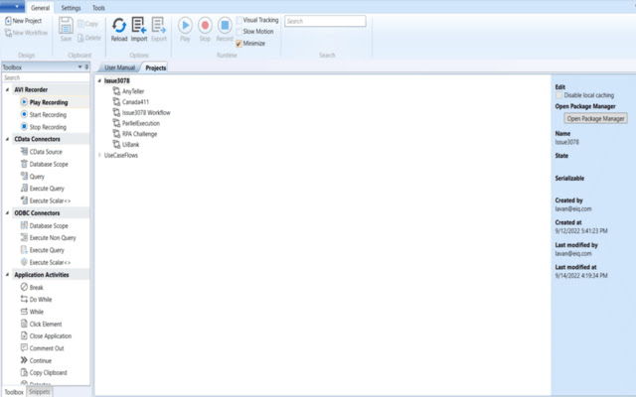Open the Issue3078 Workflow item

[141, 112]
